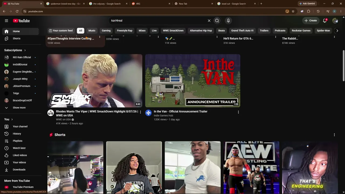Image resolution: width=345 pixels, height=194 pixels.
Task: Open the RIO Rain Official subscription
Action: click(22, 57)
